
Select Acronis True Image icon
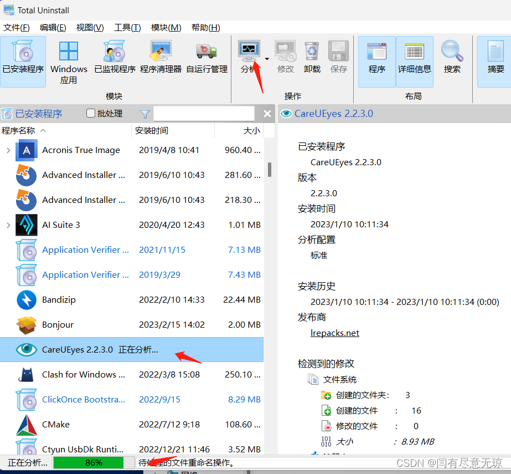click(x=27, y=150)
